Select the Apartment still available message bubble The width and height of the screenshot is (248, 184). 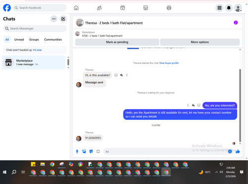point(180,115)
